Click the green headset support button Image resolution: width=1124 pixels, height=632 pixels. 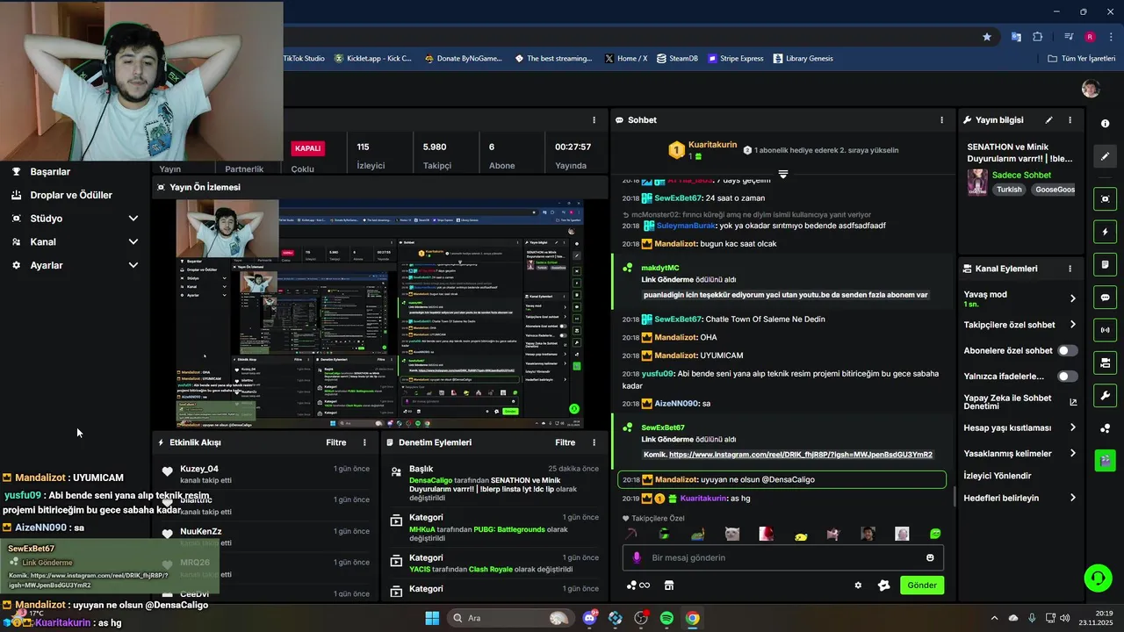(x=1098, y=578)
